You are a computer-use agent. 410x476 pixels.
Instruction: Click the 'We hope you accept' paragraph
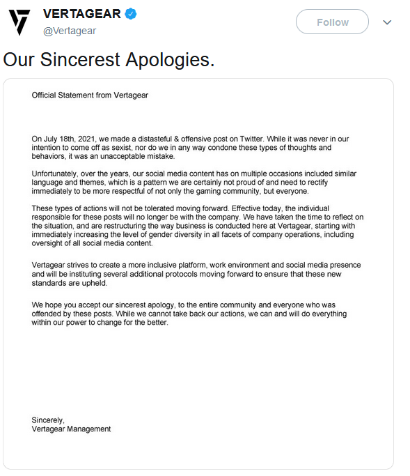click(189, 314)
